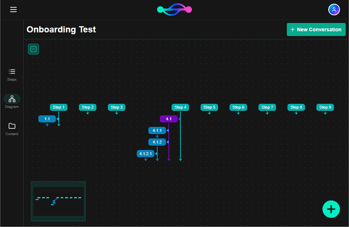Screen dimensions: 349x227
Task: Collapse diagram using the minus square icon
Action: click(x=33, y=50)
